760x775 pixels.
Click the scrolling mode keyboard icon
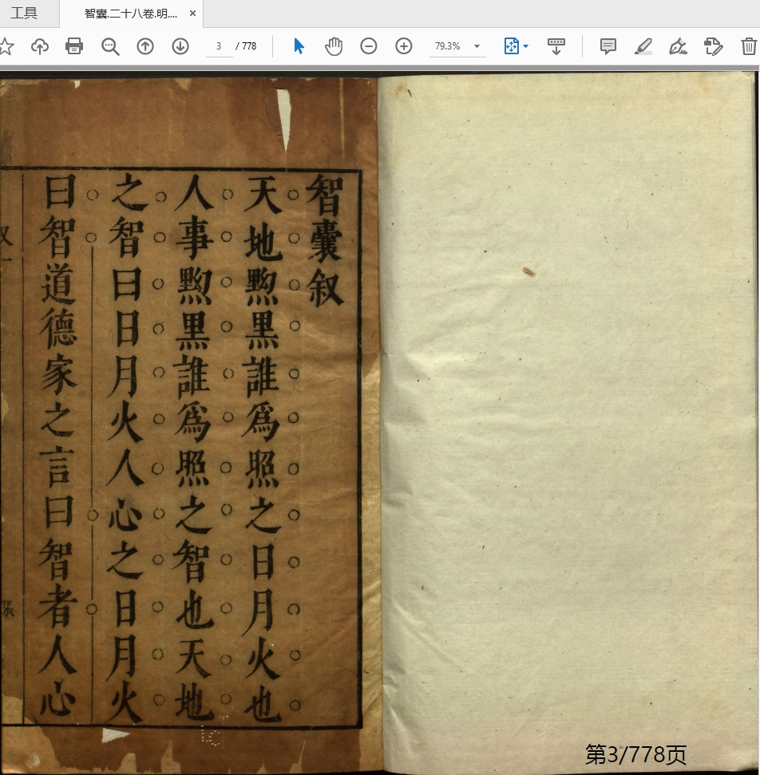(x=556, y=46)
